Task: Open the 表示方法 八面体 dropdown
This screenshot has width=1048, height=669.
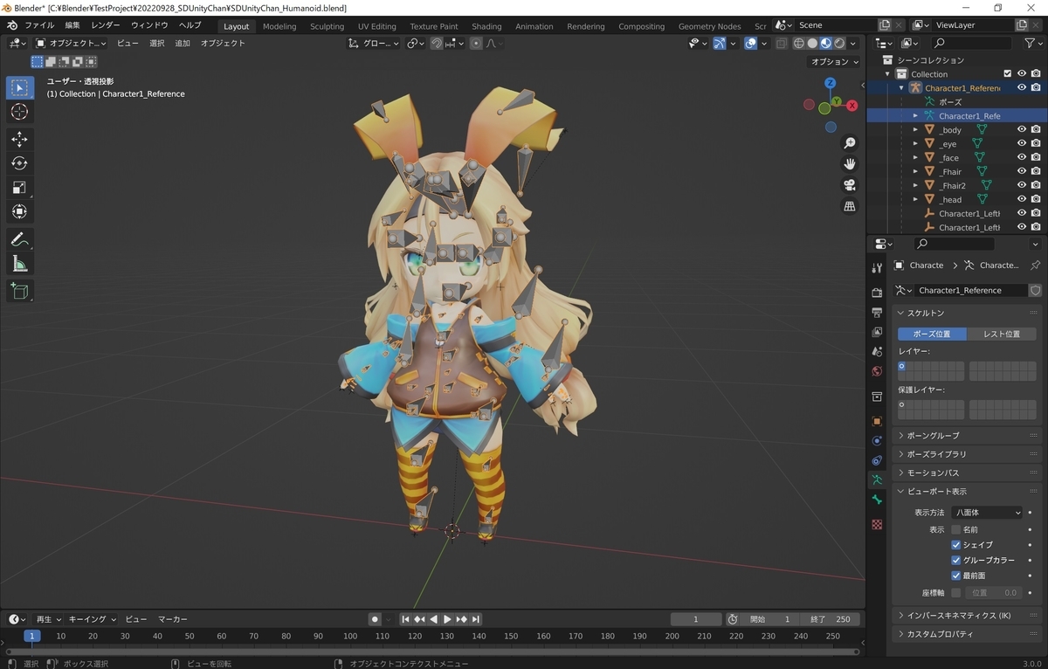Action: pyautogui.click(x=987, y=513)
